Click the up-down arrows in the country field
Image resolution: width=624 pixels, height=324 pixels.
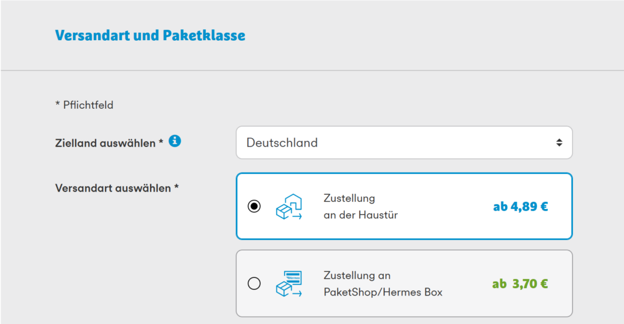pos(559,143)
